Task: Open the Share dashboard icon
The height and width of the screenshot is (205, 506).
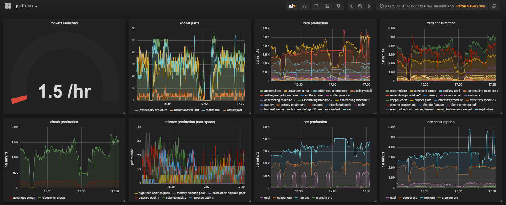Action: [x=316, y=6]
